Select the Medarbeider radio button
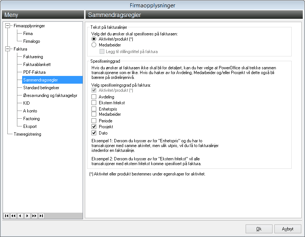305x237 pixels. (x=94, y=45)
